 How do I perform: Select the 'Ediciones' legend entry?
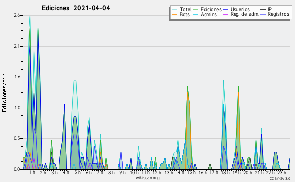click(211, 9)
